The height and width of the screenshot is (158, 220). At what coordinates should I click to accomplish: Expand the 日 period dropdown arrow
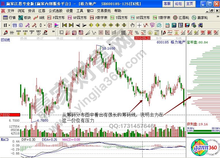[9, 25]
